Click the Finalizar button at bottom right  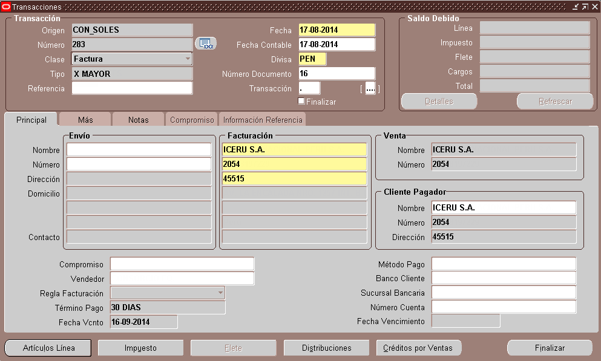click(550, 348)
